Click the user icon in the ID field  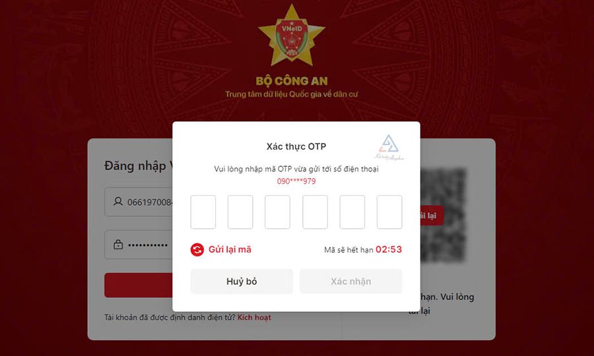[x=118, y=201]
